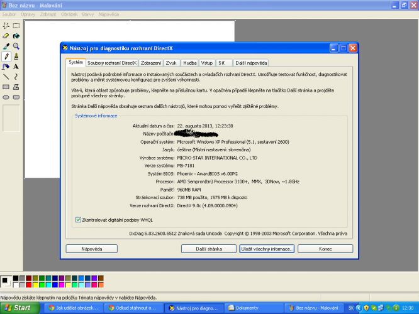Click the Nápověda button in DirectX dialog

(x=92, y=249)
